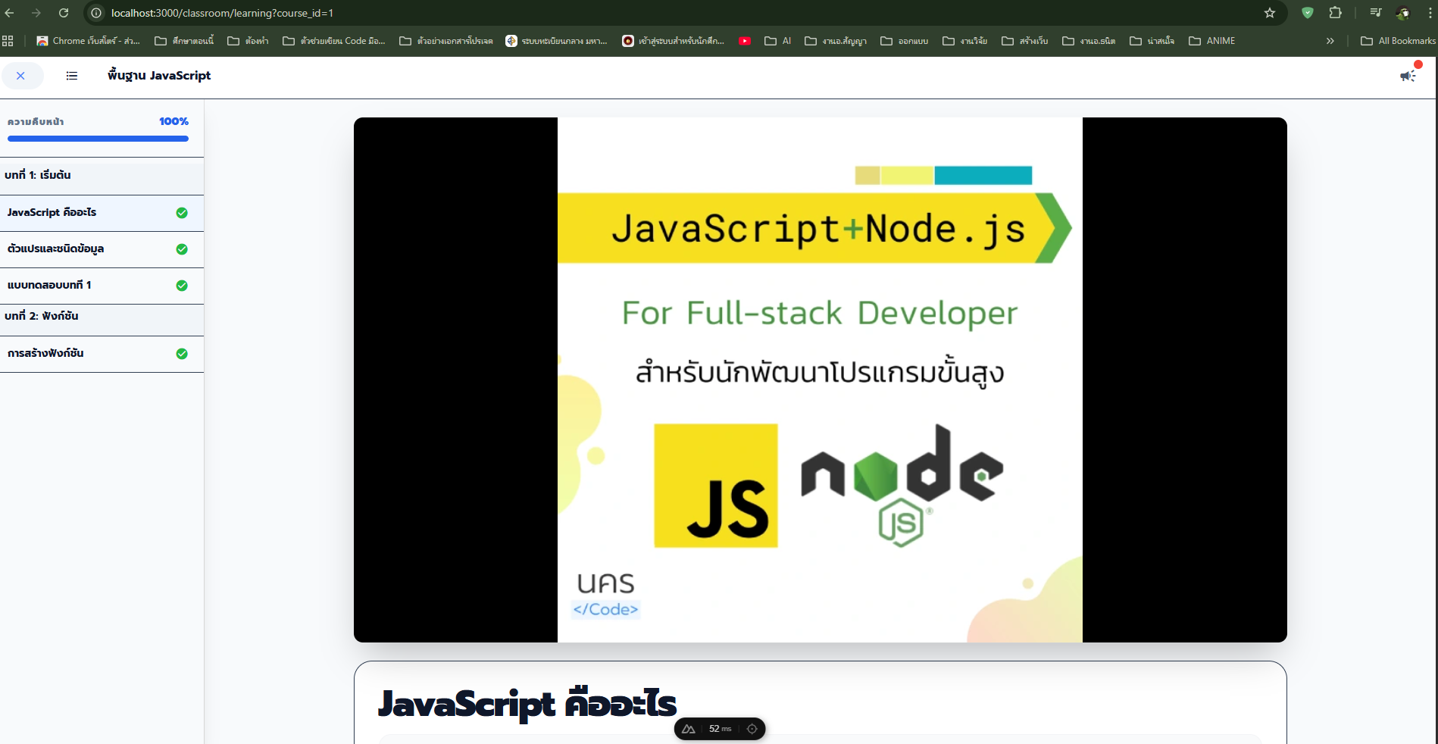This screenshot has width=1438, height=744.
Task: Click the browser reload icon
Action: (64, 13)
